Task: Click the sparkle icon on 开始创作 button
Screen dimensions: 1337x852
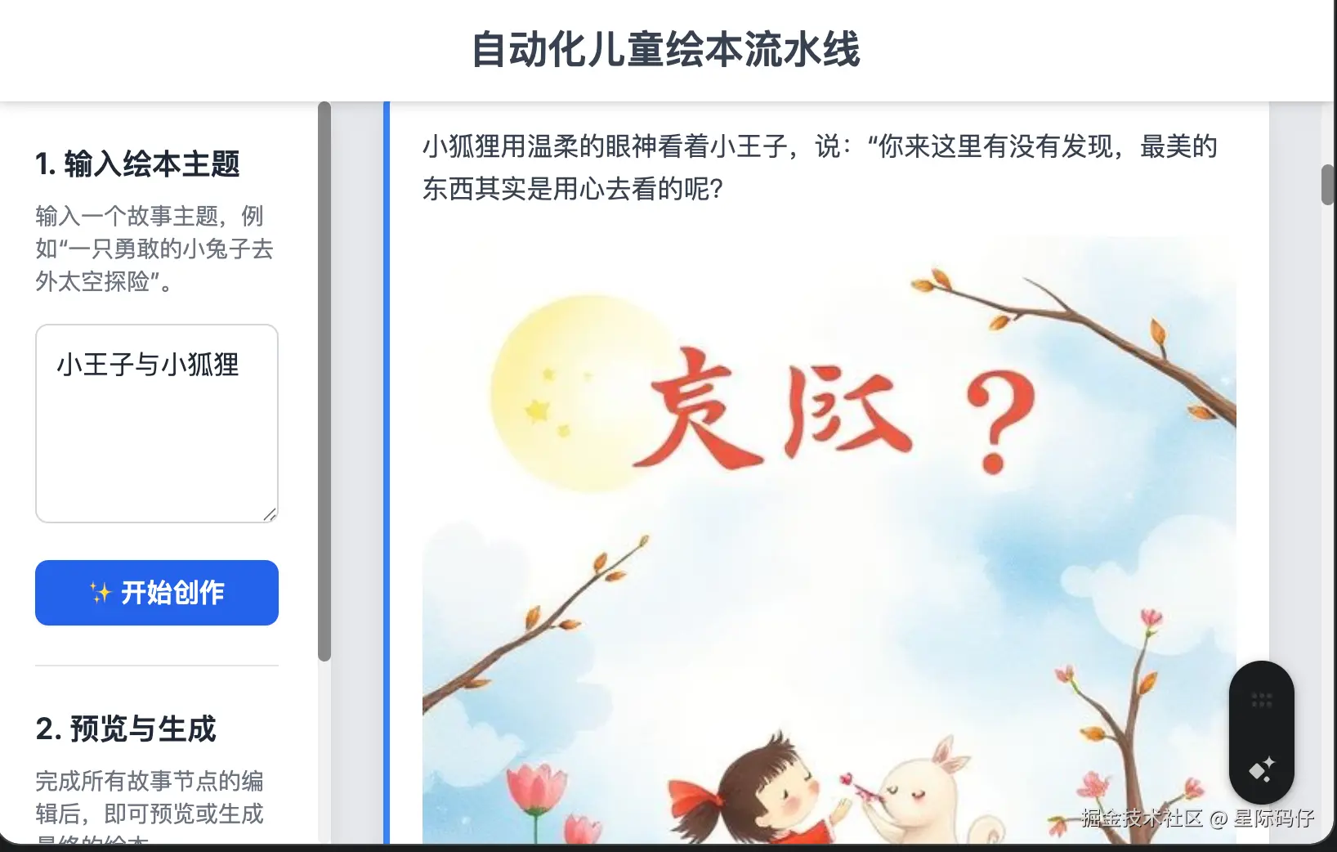Action: 100,593
